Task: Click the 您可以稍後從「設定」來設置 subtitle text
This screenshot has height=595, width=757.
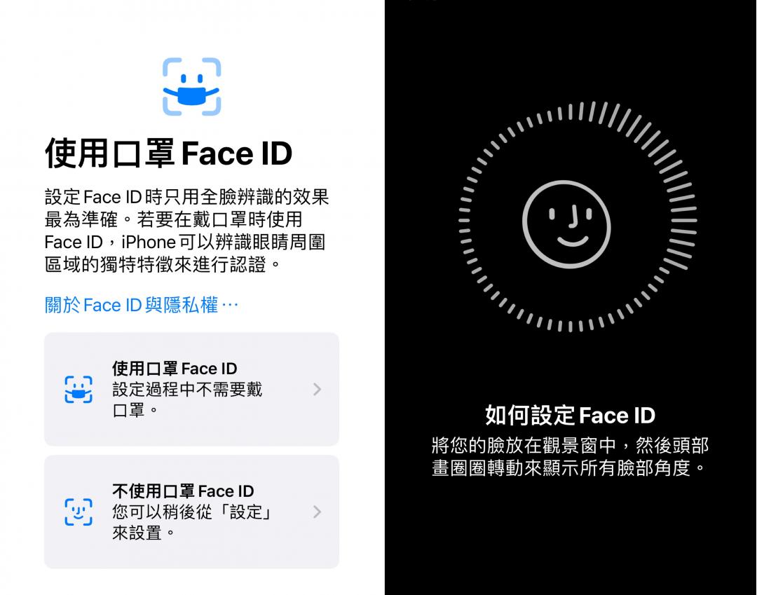Action: tap(193, 522)
